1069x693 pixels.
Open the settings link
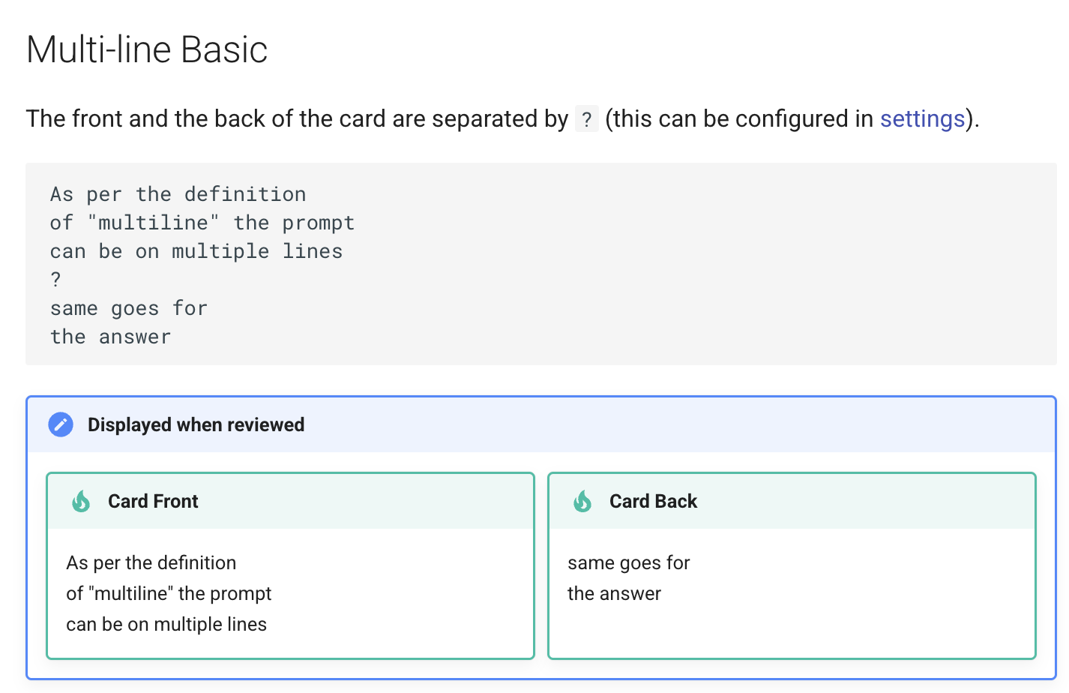(922, 119)
